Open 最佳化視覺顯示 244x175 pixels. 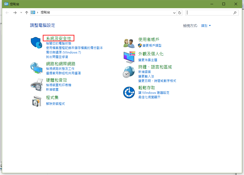149,97
